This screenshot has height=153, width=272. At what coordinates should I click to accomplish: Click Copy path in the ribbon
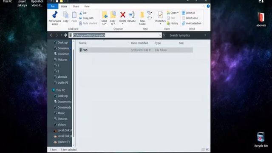click(x=86, y=18)
